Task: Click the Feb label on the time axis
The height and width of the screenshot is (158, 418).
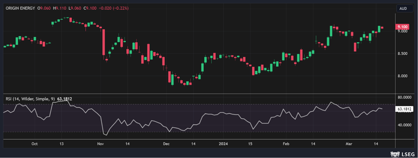Action: (x=286, y=144)
